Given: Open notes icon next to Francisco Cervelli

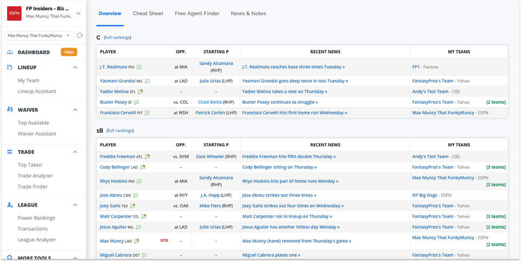Looking at the screenshot, I should tap(147, 113).
